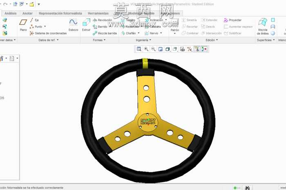Click the Extender button
This screenshot has height=190, width=286.
[x=210, y=20]
